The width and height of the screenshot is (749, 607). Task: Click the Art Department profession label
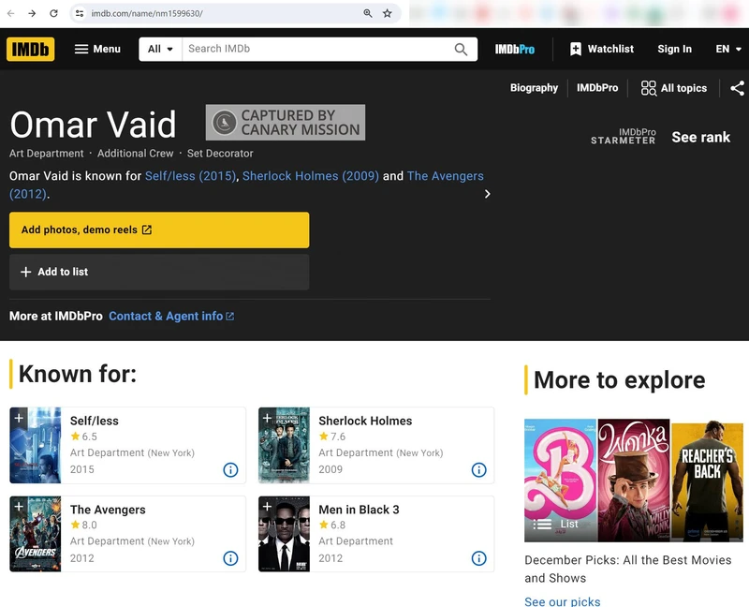coord(46,154)
